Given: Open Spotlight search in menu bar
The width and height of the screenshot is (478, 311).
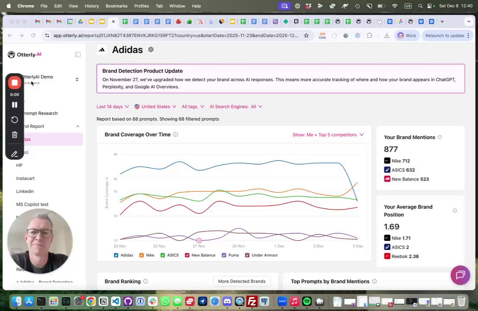Looking at the screenshot, I should click(x=420, y=6).
